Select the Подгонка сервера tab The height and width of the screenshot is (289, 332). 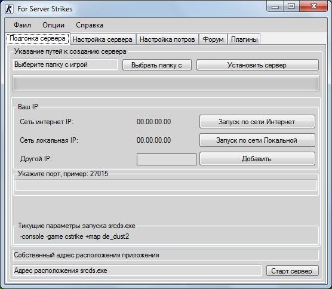38,39
